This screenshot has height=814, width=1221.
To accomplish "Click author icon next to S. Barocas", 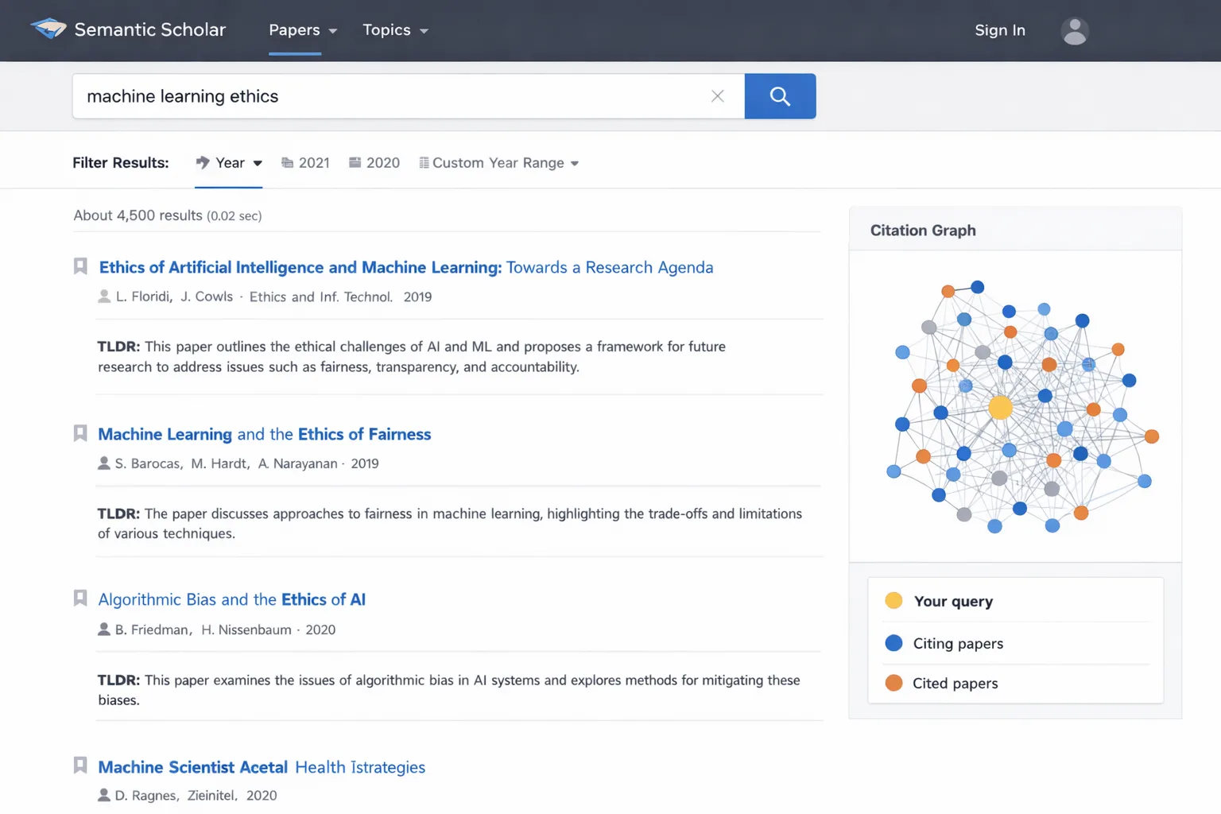I will click(103, 463).
